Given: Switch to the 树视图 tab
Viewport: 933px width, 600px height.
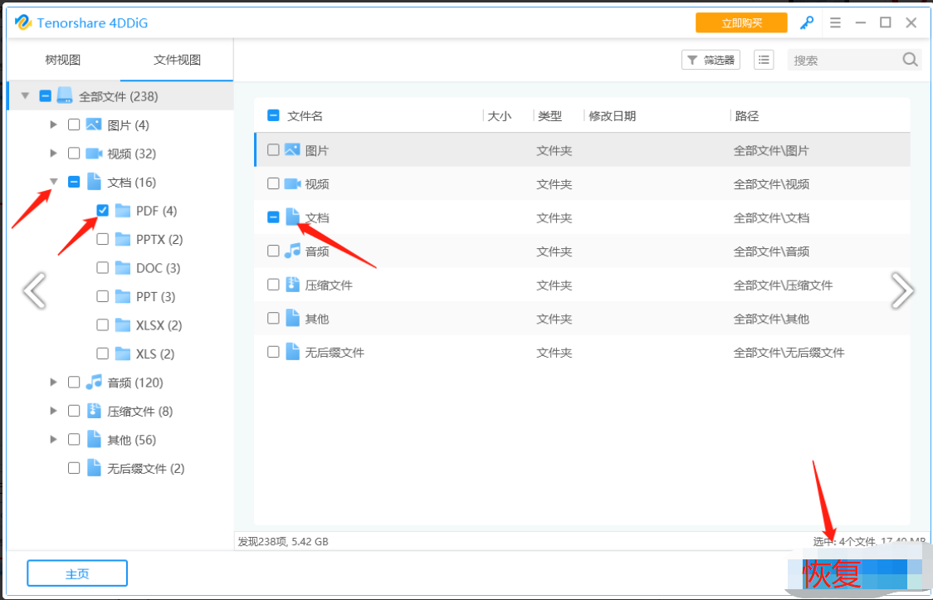Looking at the screenshot, I should [63, 61].
